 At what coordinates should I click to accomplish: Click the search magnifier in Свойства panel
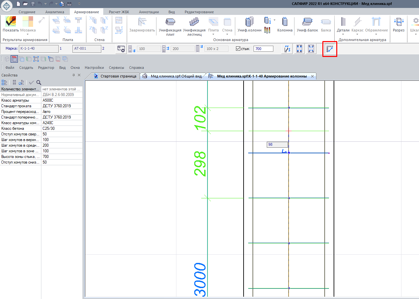click(x=39, y=82)
